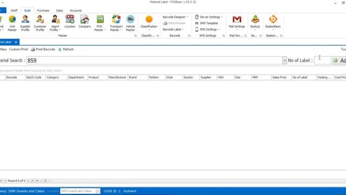Open SMS Settings

click(x=207, y=29)
